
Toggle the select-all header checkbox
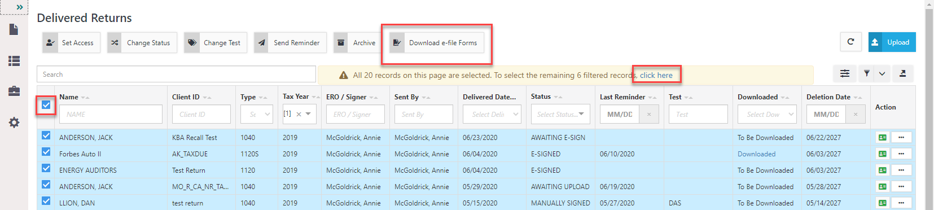pyautogui.click(x=46, y=105)
